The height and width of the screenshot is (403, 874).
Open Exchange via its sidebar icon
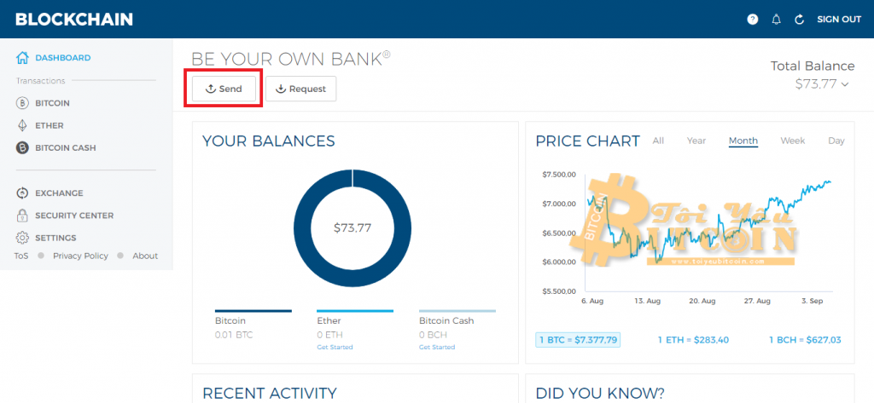tap(22, 193)
